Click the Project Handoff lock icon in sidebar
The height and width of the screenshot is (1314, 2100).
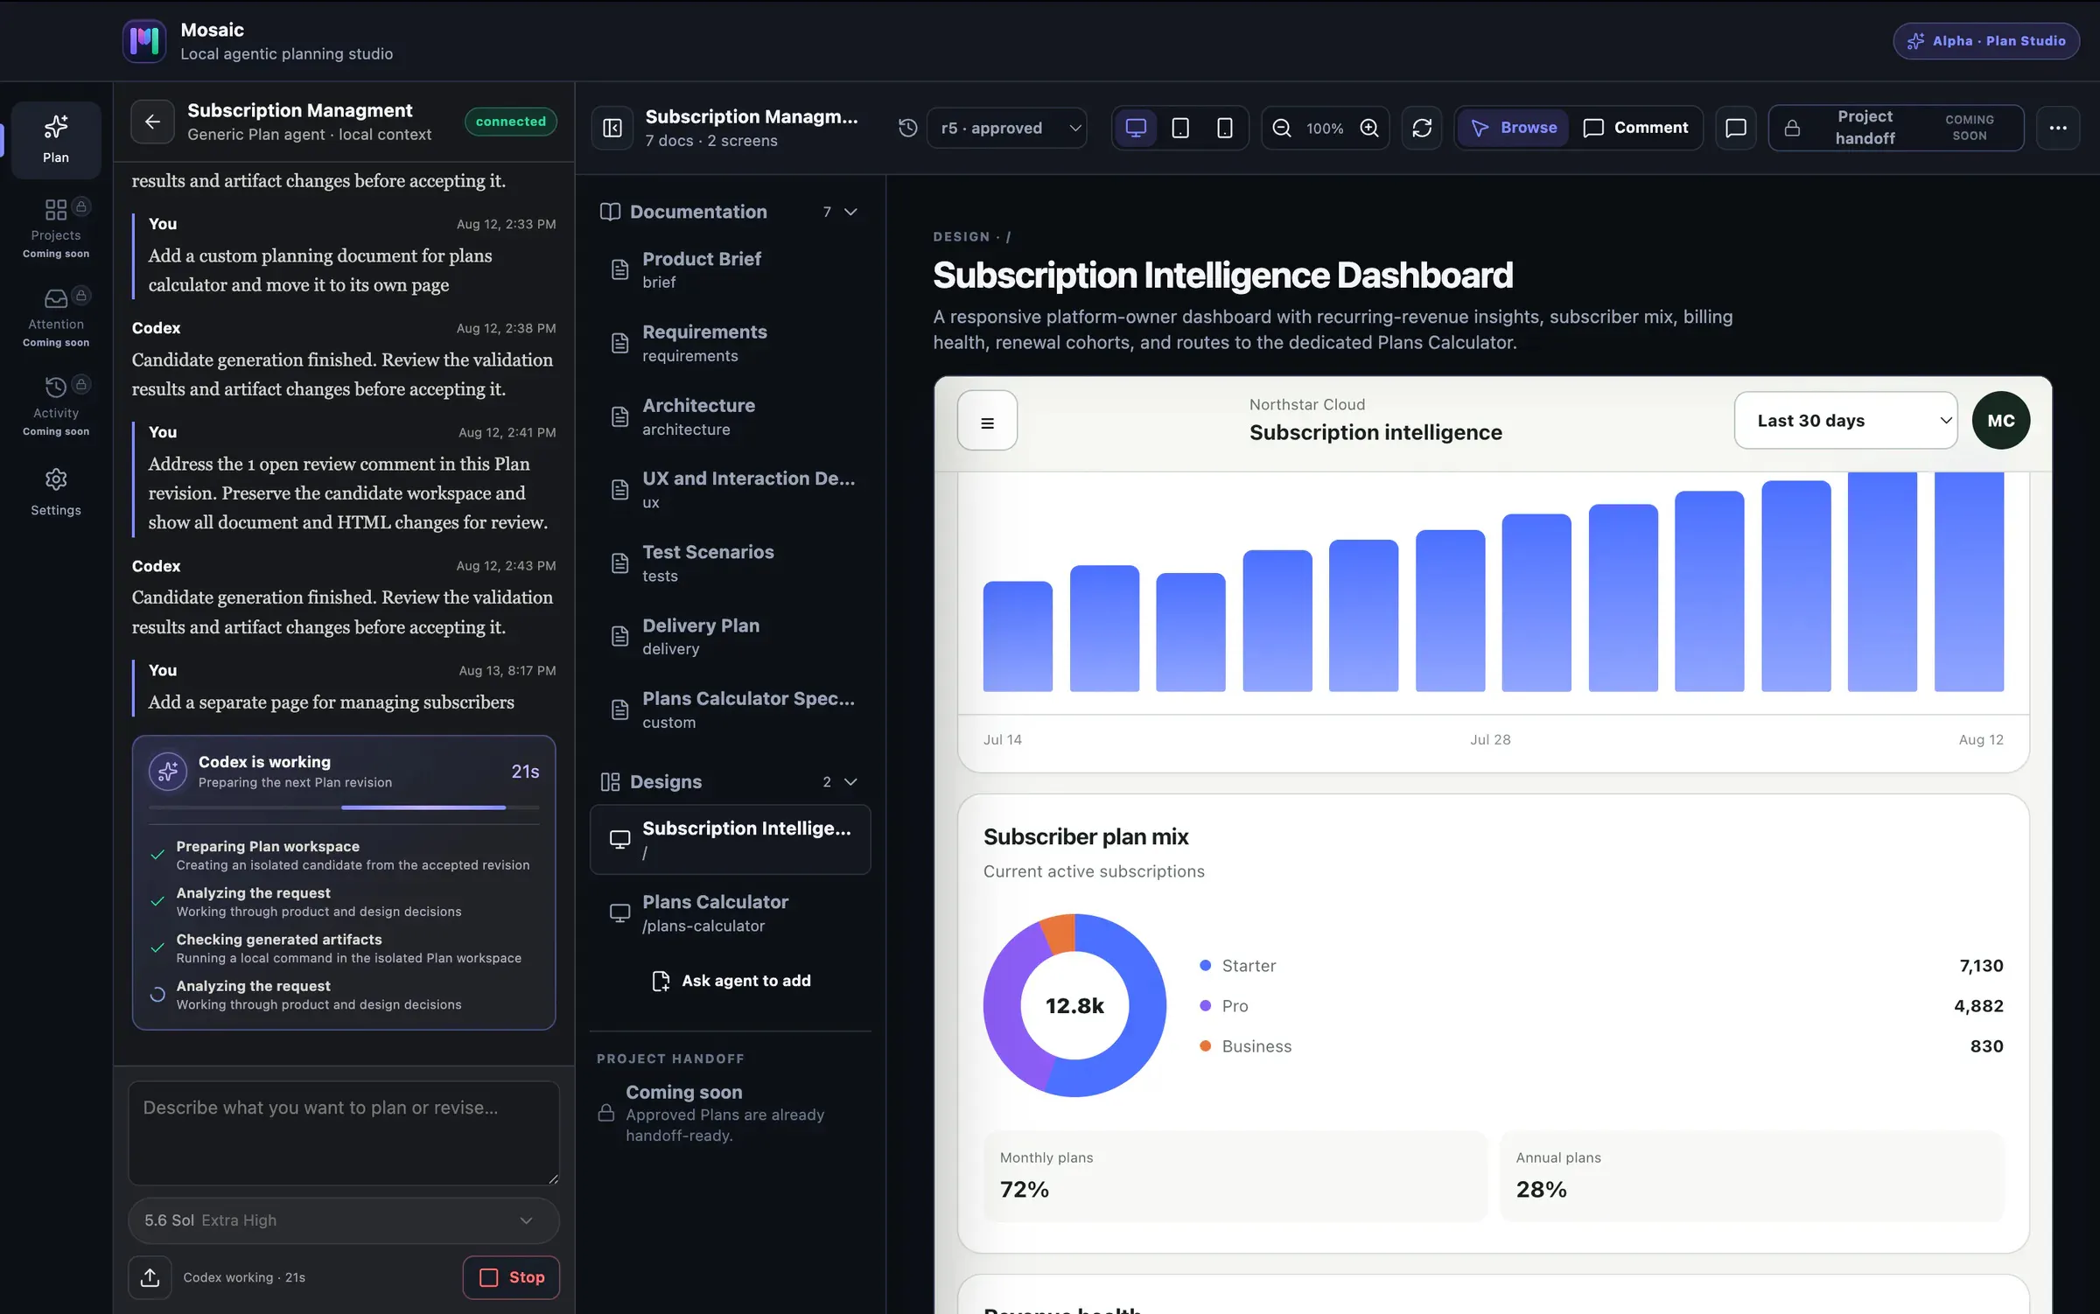(605, 1113)
